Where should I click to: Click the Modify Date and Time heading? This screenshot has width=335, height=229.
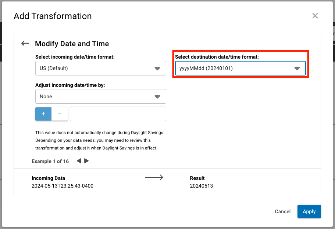point(72,44)
